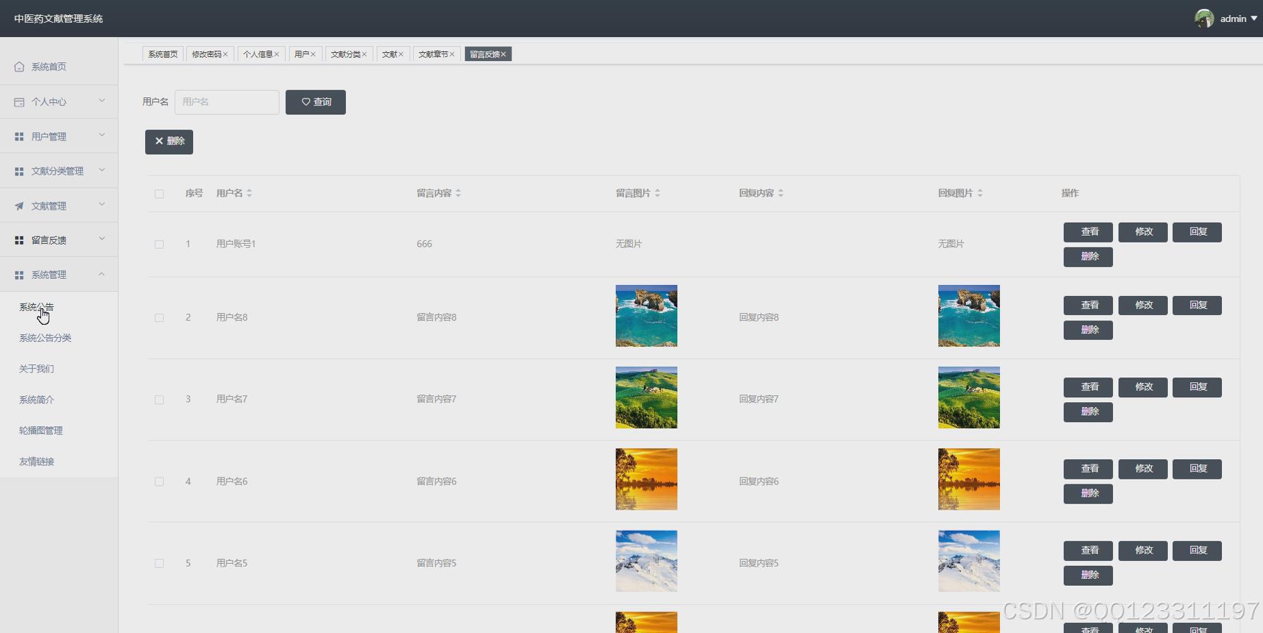The image size is (1263, 633).
Task: Click the paper plane icon for 文献管理
Action: [x=19, y=206]
